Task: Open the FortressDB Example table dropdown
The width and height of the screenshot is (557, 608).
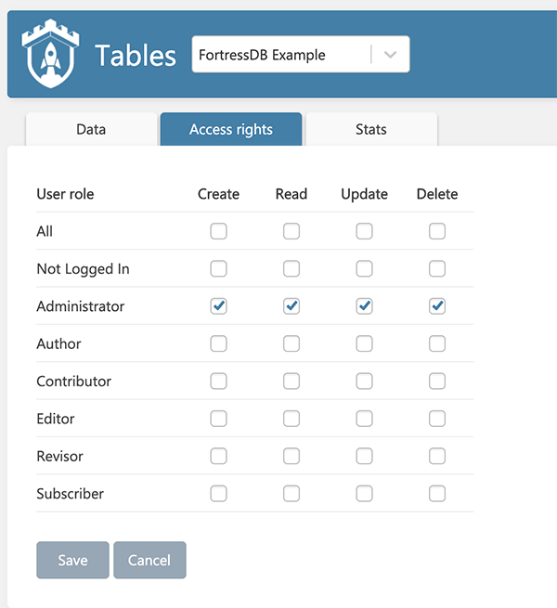Action: (282, 55)
